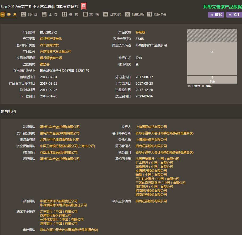Click the 剩余 legend swatch

[x=203, y=86]
